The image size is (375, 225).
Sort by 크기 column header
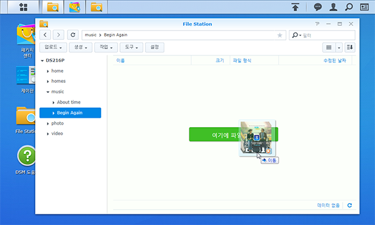click(x=211, y=60)
